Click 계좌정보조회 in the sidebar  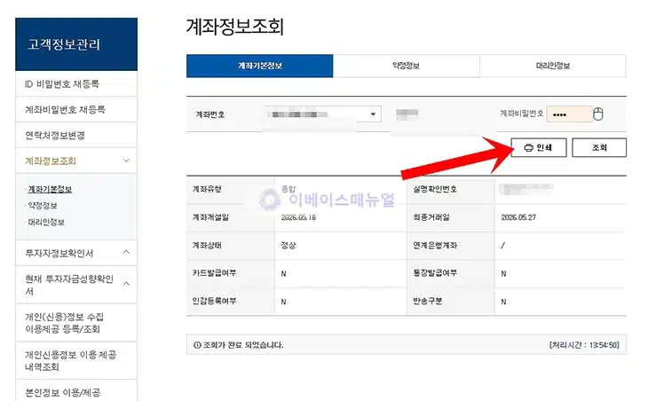coord(51,161)
